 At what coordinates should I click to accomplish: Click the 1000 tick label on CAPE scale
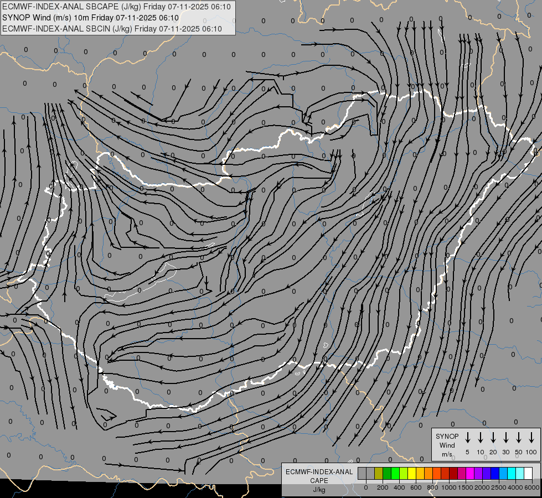click(x=448, y=487)
